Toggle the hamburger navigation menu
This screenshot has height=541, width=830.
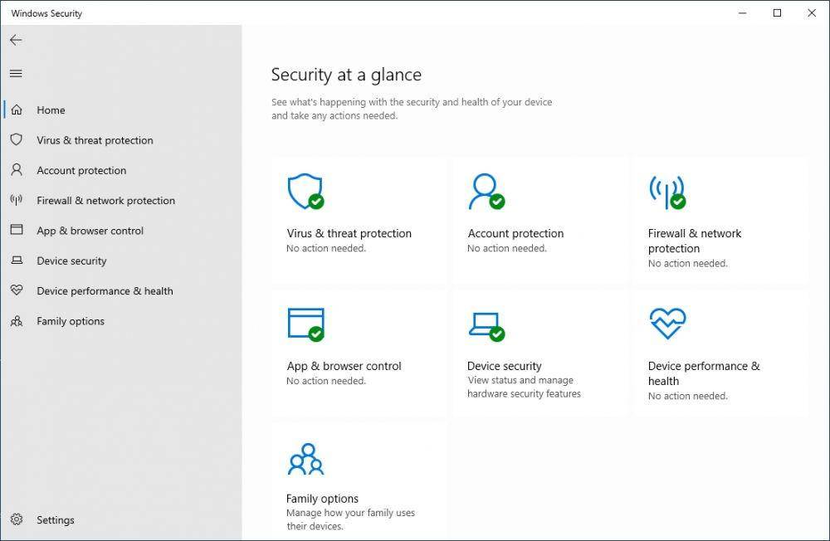[x=16, y=74]
